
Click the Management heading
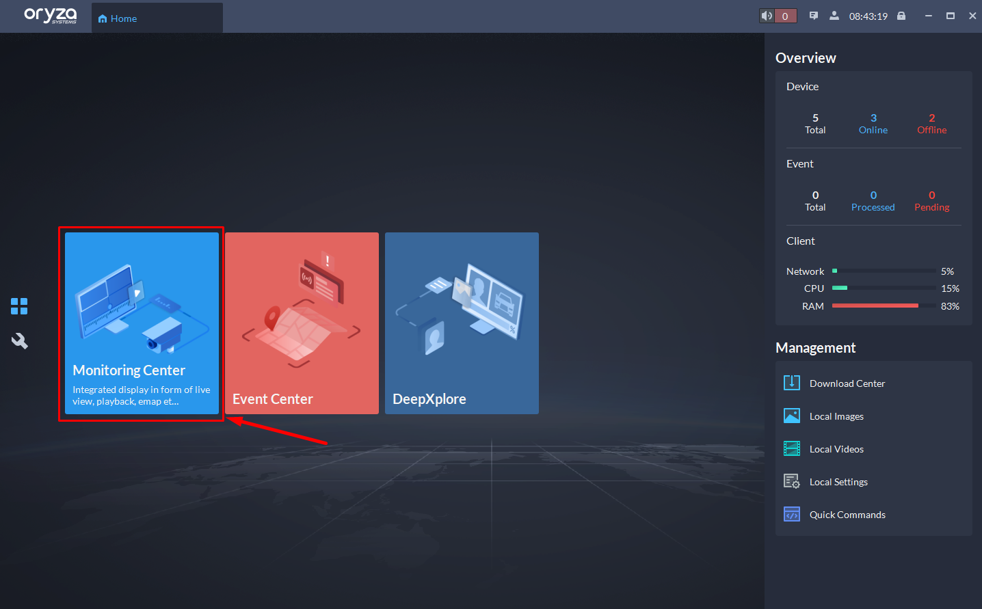815,348
